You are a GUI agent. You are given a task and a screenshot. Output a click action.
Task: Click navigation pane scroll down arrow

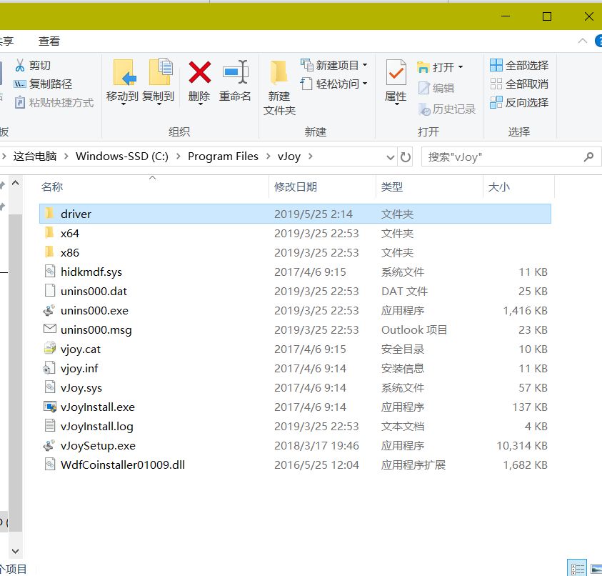tap(16, 551)
